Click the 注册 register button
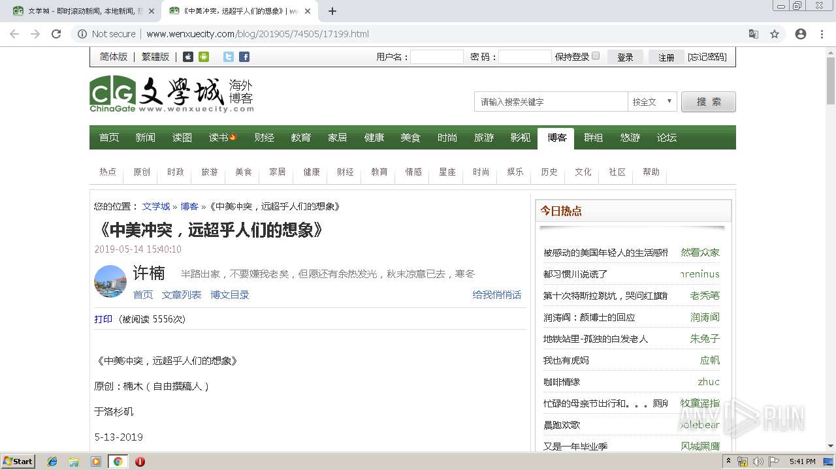Image resolution: width=836 pixels, height=470 pixels. (666, 57)
